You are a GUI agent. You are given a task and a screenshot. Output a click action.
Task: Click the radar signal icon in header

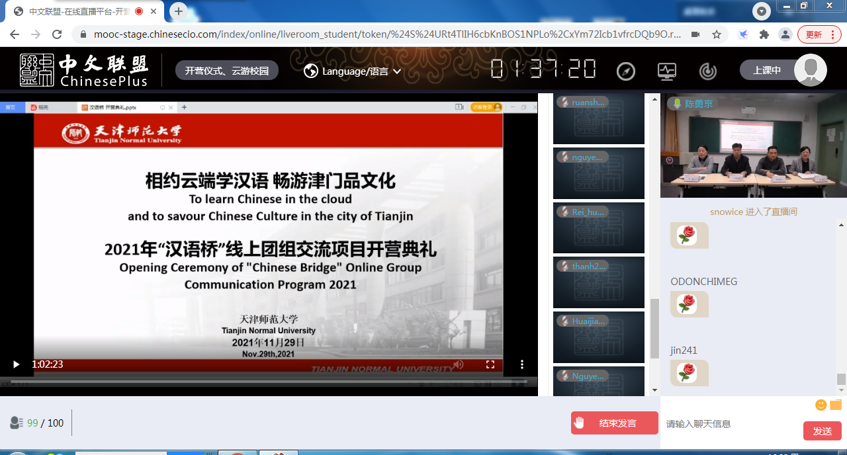click(707, 71)
